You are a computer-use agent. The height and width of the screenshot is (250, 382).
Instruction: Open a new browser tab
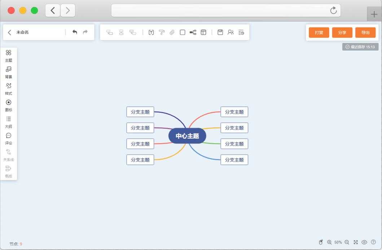coord(374,14)
